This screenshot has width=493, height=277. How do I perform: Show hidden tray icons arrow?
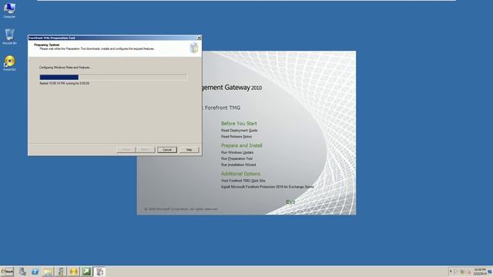click(451, 272)
